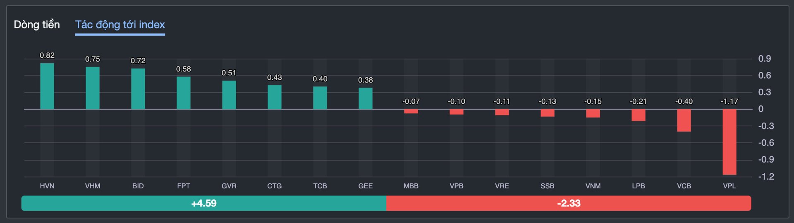This screenshot has width=794, height=223.
Task: Click the -2.33 negative total bar
Action: [569, 203]
